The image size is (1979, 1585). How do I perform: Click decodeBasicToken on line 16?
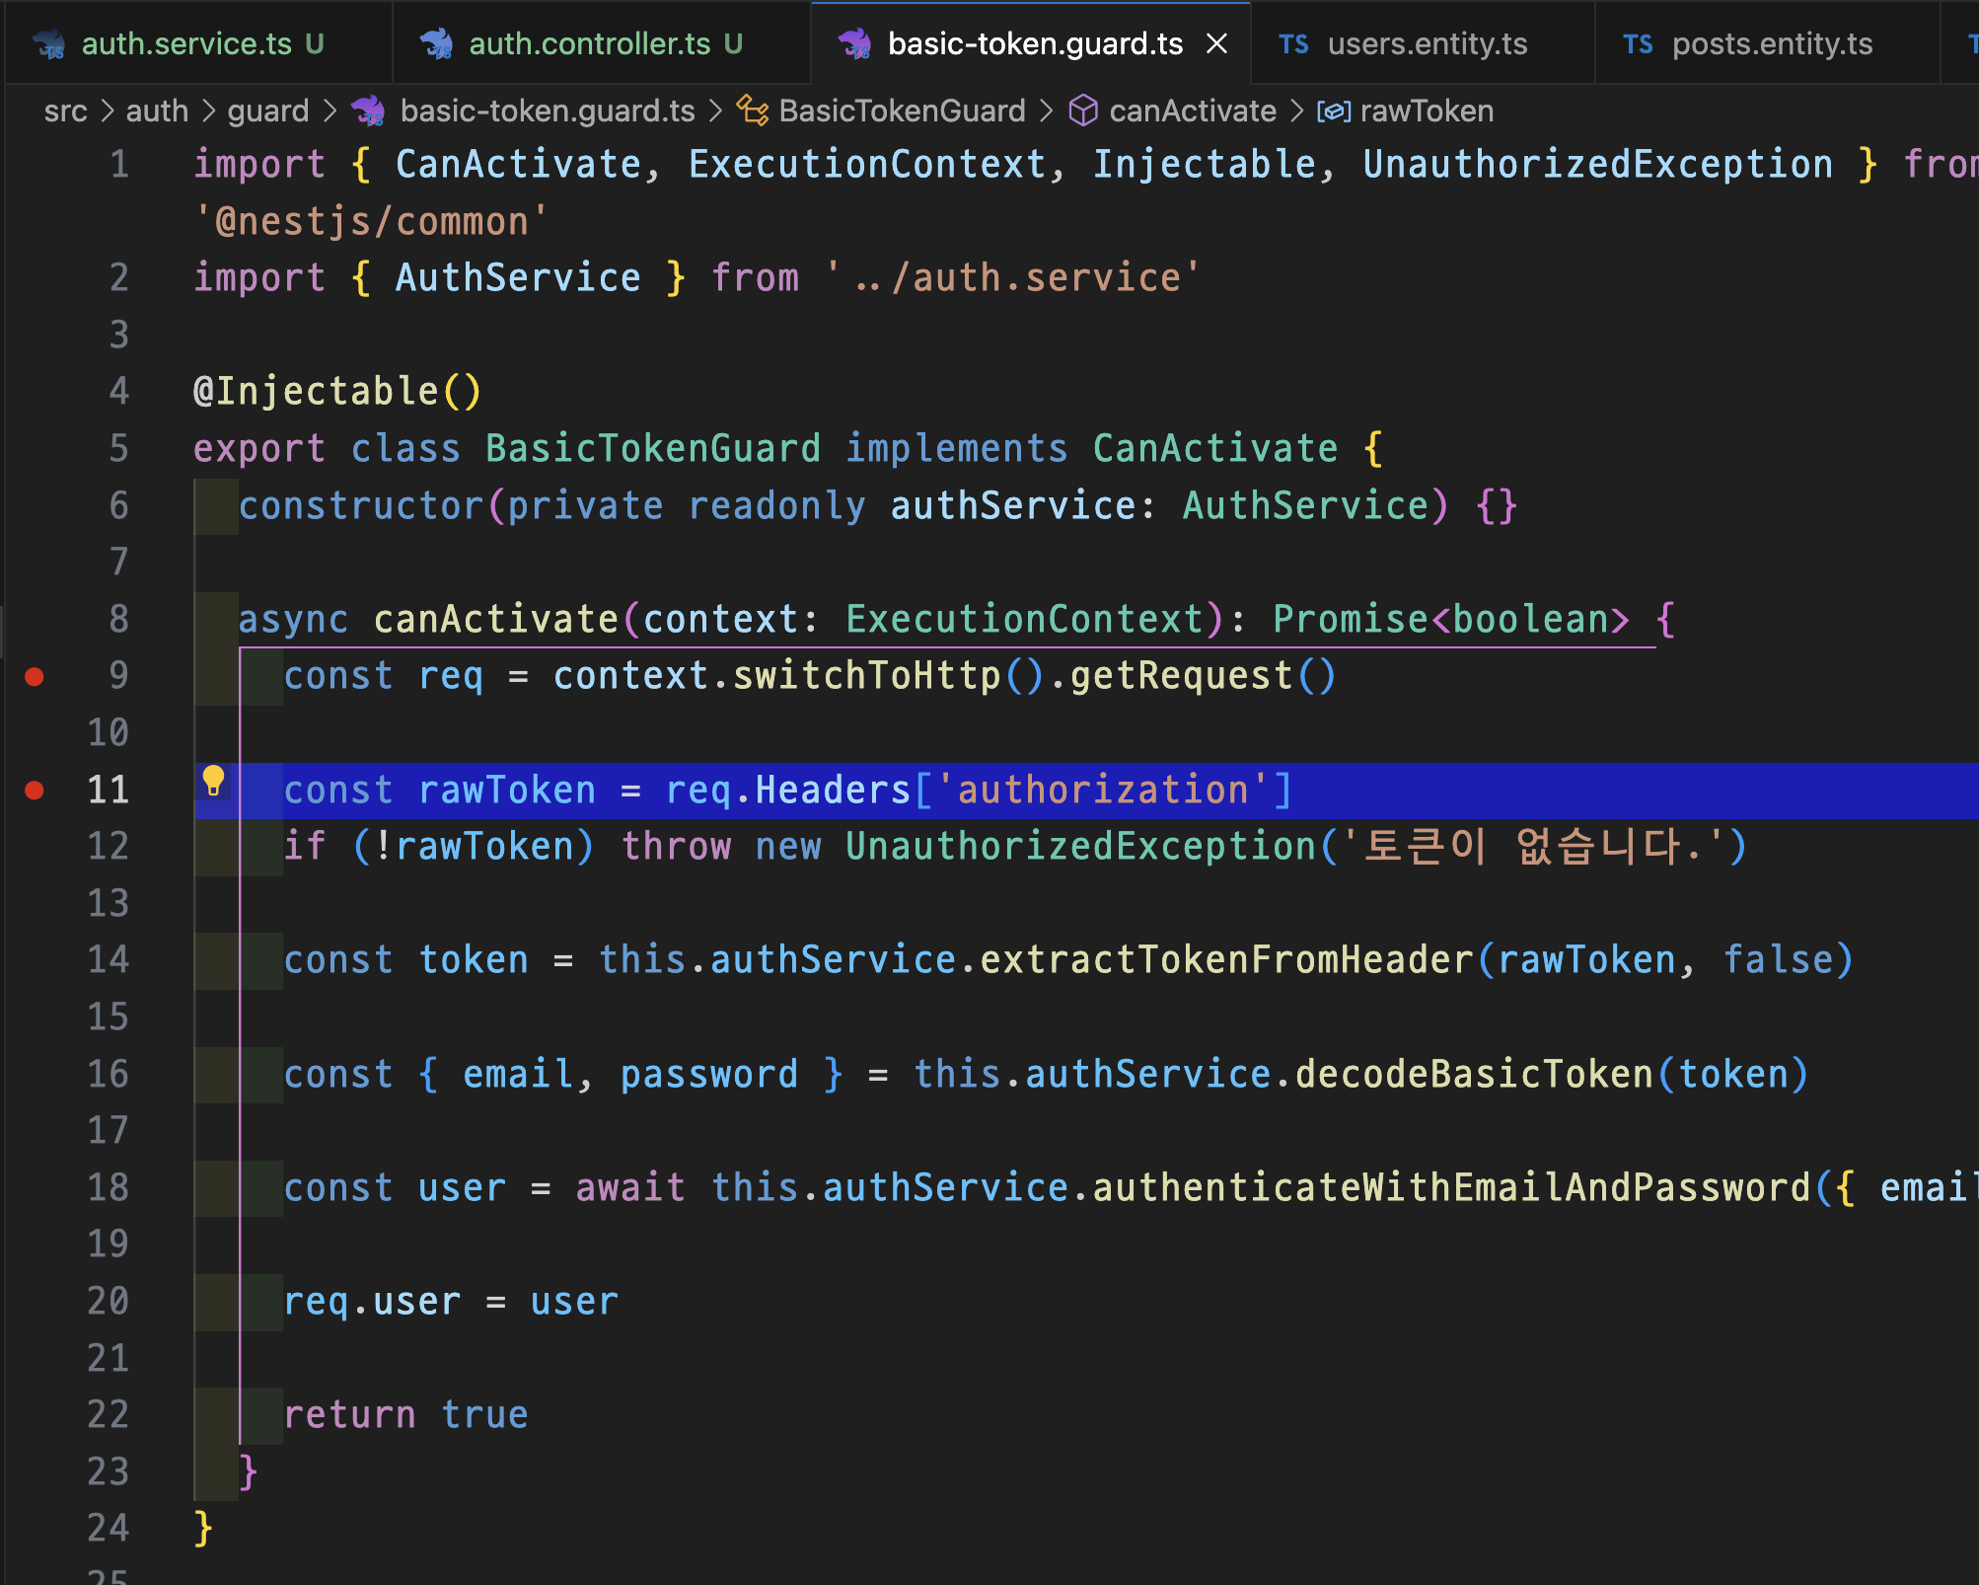pos(1474,1075)
